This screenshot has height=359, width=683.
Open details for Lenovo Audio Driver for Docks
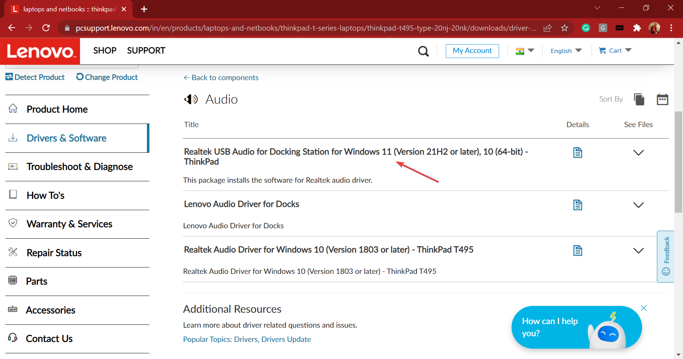[578, 205]
